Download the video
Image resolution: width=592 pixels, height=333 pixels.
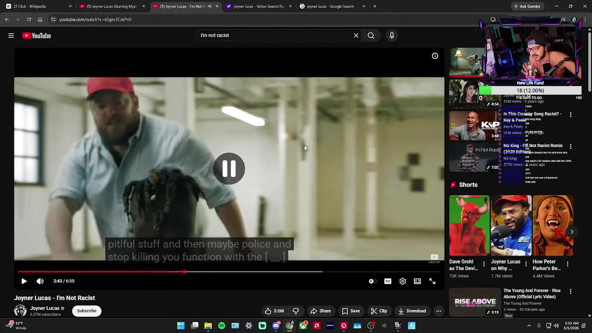click(412, 311)
